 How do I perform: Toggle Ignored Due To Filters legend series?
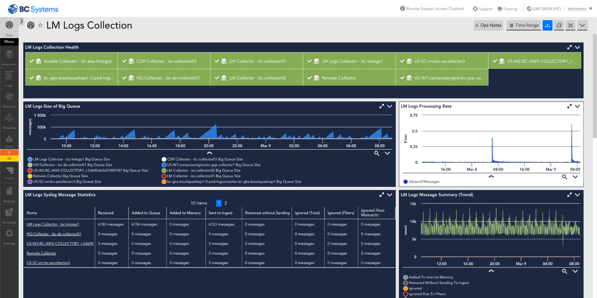tap(424, 294)
